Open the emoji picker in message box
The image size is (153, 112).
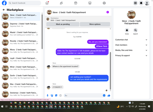pos(104,95)
